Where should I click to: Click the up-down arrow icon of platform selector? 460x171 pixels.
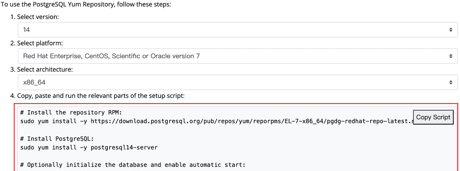tap(451, 56)
